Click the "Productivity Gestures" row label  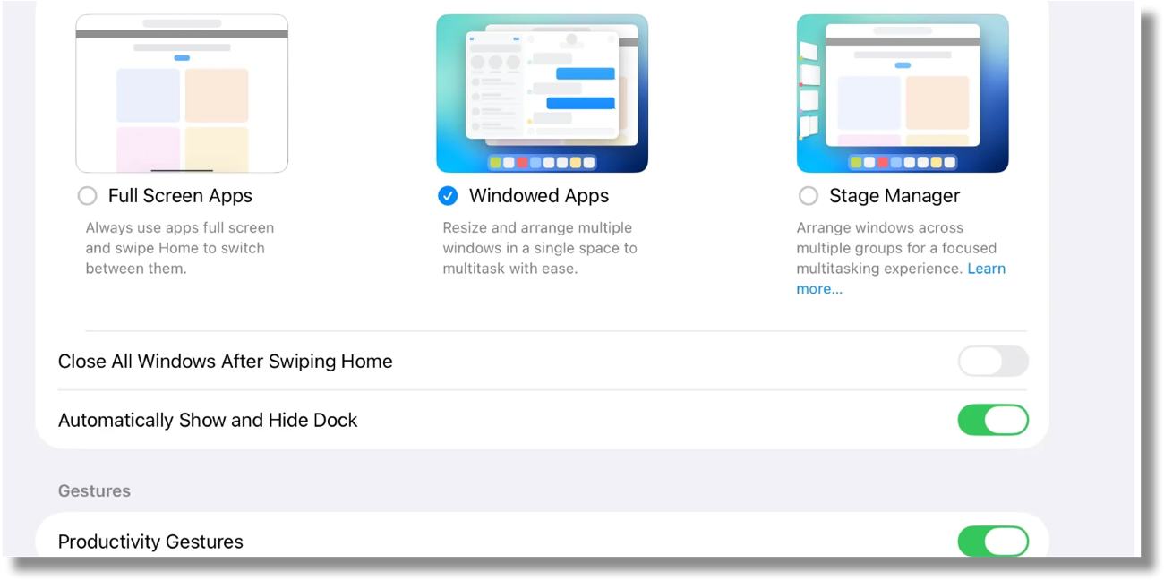coord(150,542)
